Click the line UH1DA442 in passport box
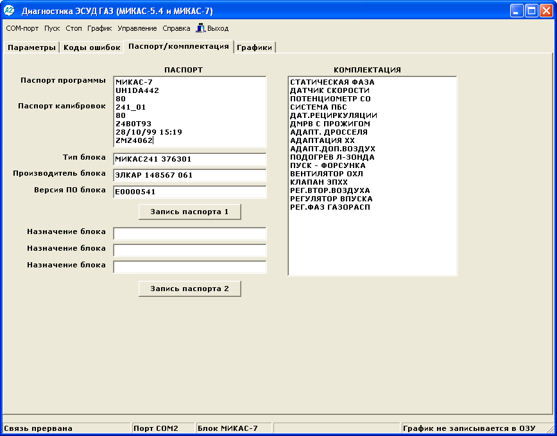 [x=137, y=90]
